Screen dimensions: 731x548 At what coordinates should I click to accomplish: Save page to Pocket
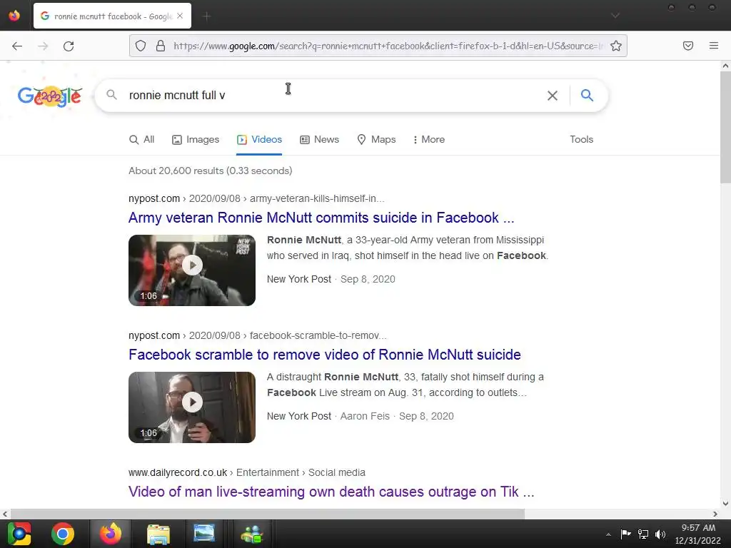(x=688, y=46)
